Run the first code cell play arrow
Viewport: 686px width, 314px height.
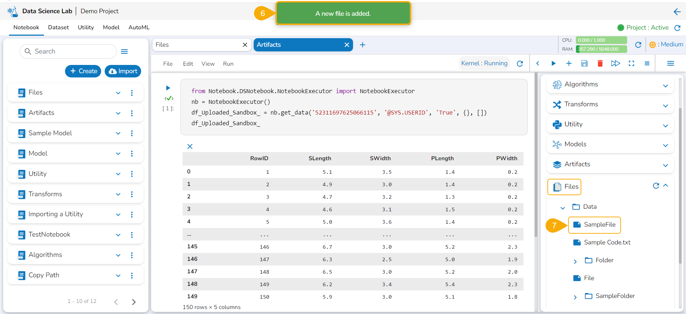point(168,88)
